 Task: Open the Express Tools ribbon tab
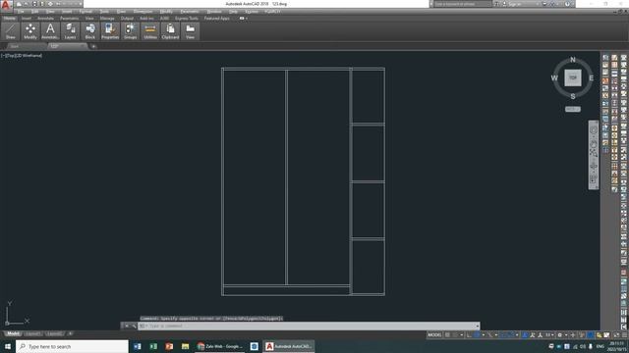pos(187,18)
